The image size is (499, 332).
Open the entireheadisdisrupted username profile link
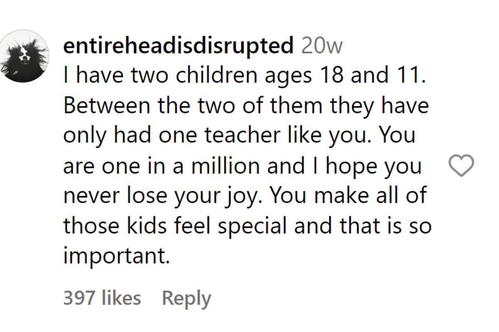point(178,46)
